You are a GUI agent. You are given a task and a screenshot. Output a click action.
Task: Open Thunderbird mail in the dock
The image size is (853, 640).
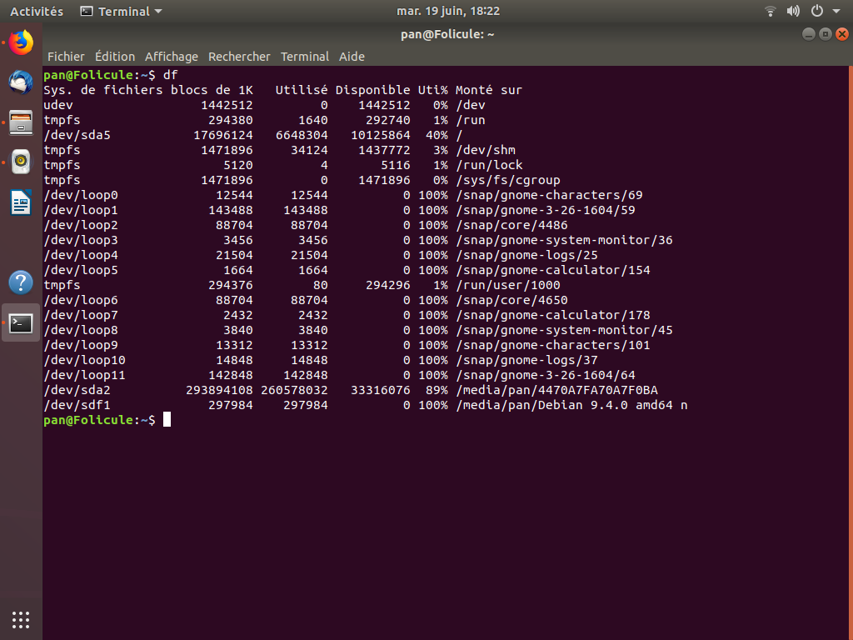pos(21,82)
